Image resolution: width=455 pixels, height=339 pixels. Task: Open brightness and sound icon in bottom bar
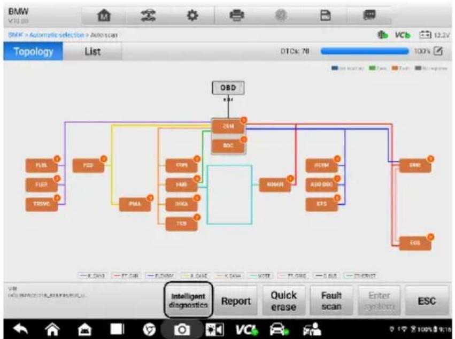(214, 329)
